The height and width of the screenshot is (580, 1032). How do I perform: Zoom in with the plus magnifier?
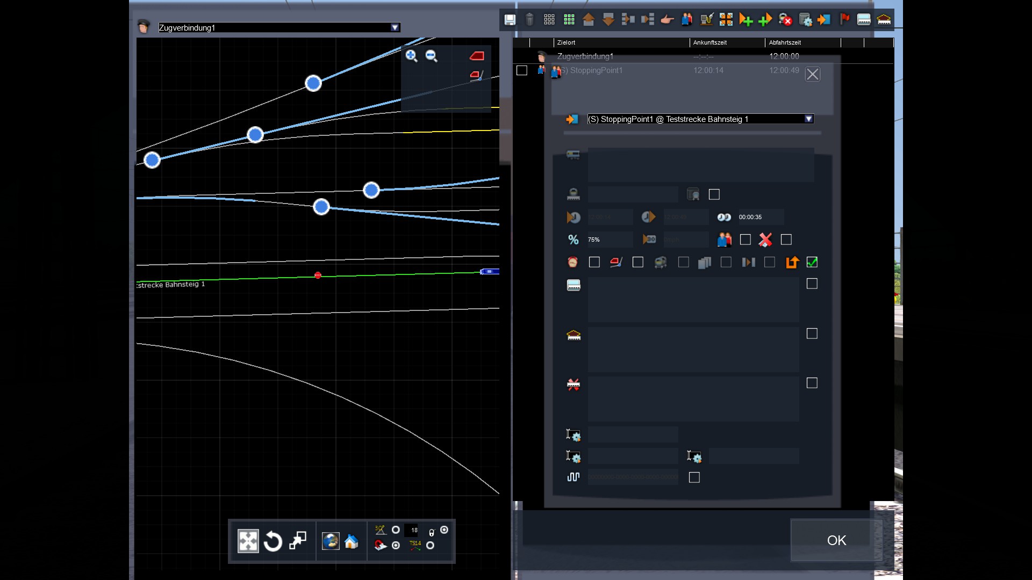point(411,56)
